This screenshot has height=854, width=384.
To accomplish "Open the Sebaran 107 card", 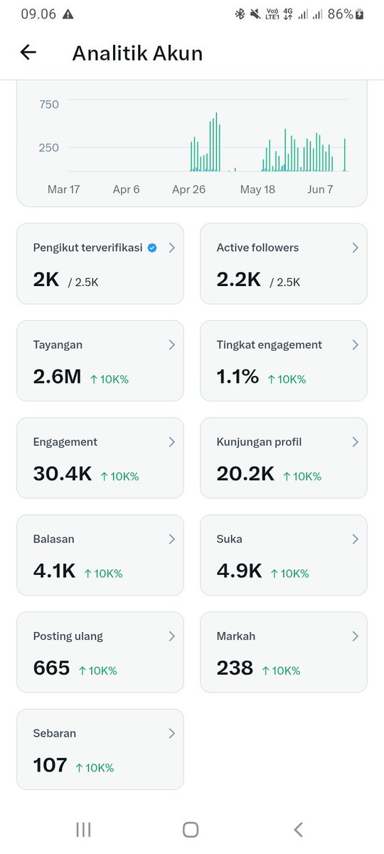I will (100, 749).
